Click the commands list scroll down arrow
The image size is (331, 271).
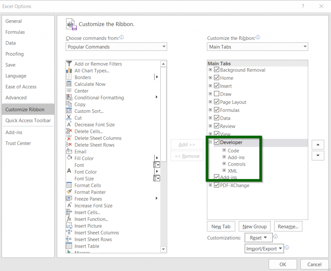pyautogui.click(x=163, y=249)
